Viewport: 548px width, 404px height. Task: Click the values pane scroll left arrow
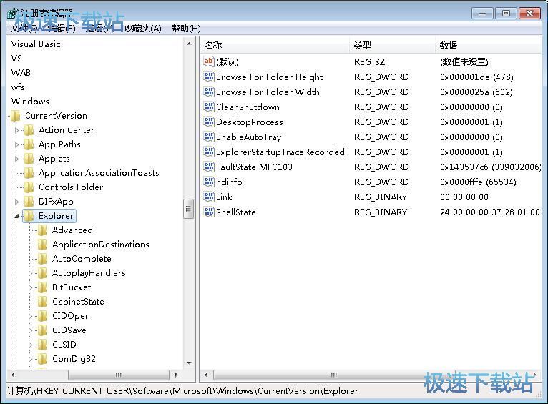[x=206, y=375]
